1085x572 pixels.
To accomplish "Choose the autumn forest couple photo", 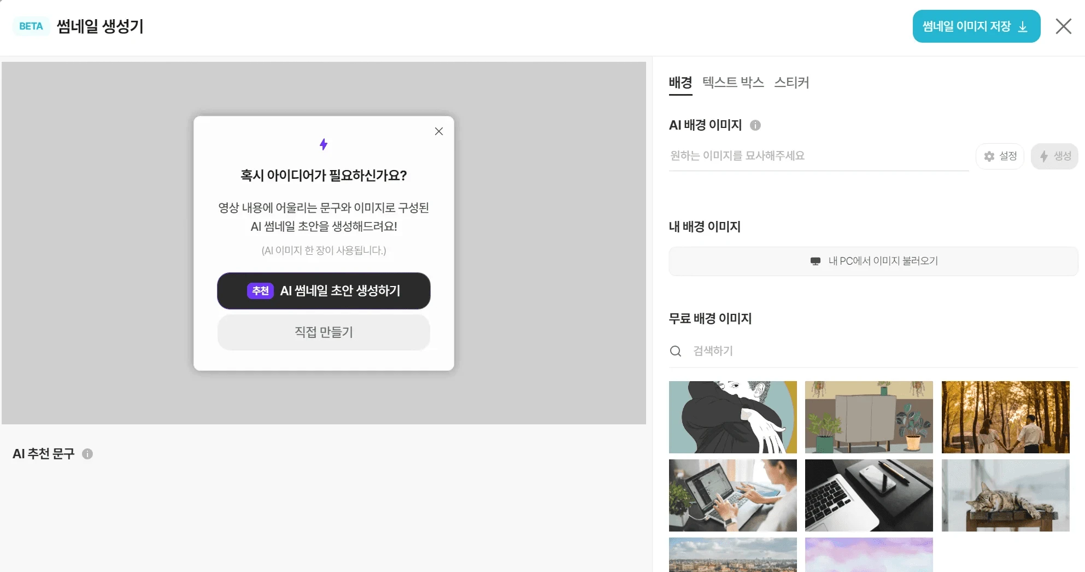I will (1006, 417).
